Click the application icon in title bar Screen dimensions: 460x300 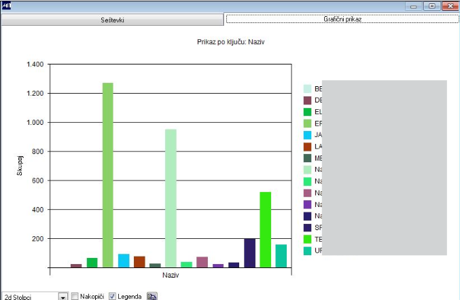tap(6, 5)
